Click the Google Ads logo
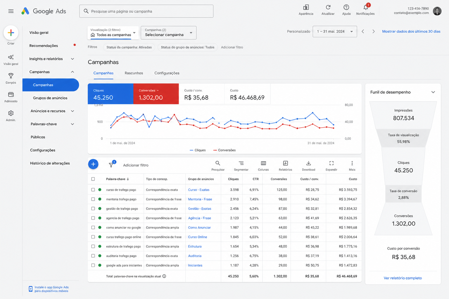Image resolution: width=449 pixels, height=299 pixels. pyautogui.click(x=44, y=11)
